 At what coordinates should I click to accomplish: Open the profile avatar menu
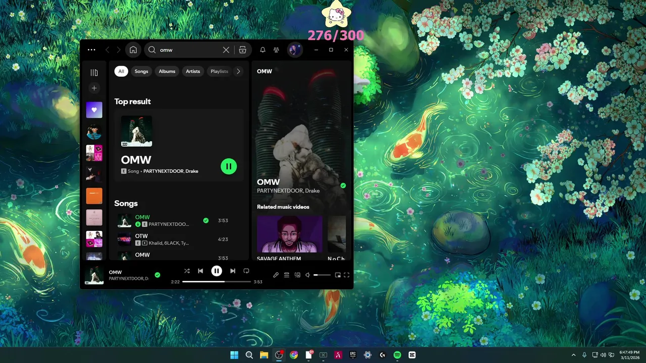point(295,50)
